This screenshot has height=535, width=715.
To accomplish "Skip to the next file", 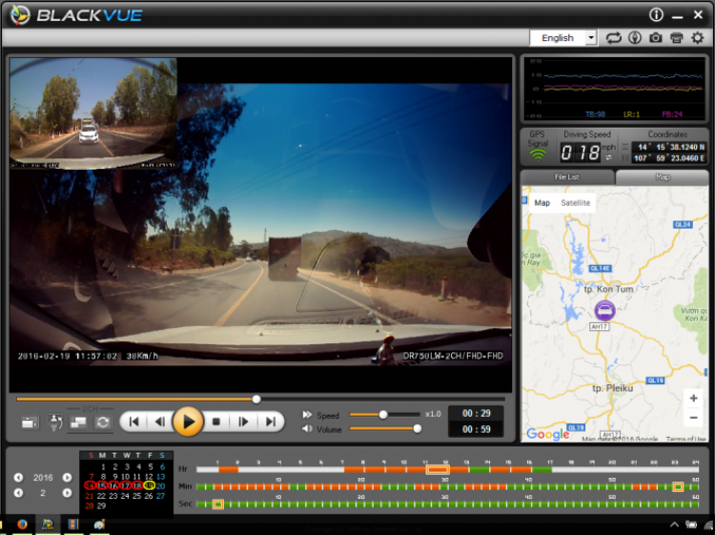I will coord(271,422).
